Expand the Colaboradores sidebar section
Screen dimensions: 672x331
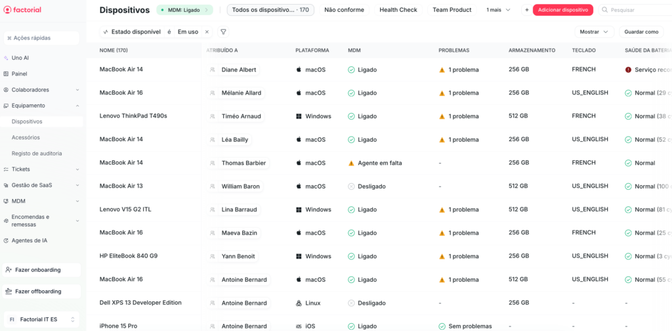77,90
